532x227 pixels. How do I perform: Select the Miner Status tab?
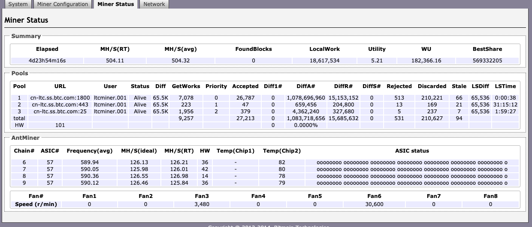[115, 4]
